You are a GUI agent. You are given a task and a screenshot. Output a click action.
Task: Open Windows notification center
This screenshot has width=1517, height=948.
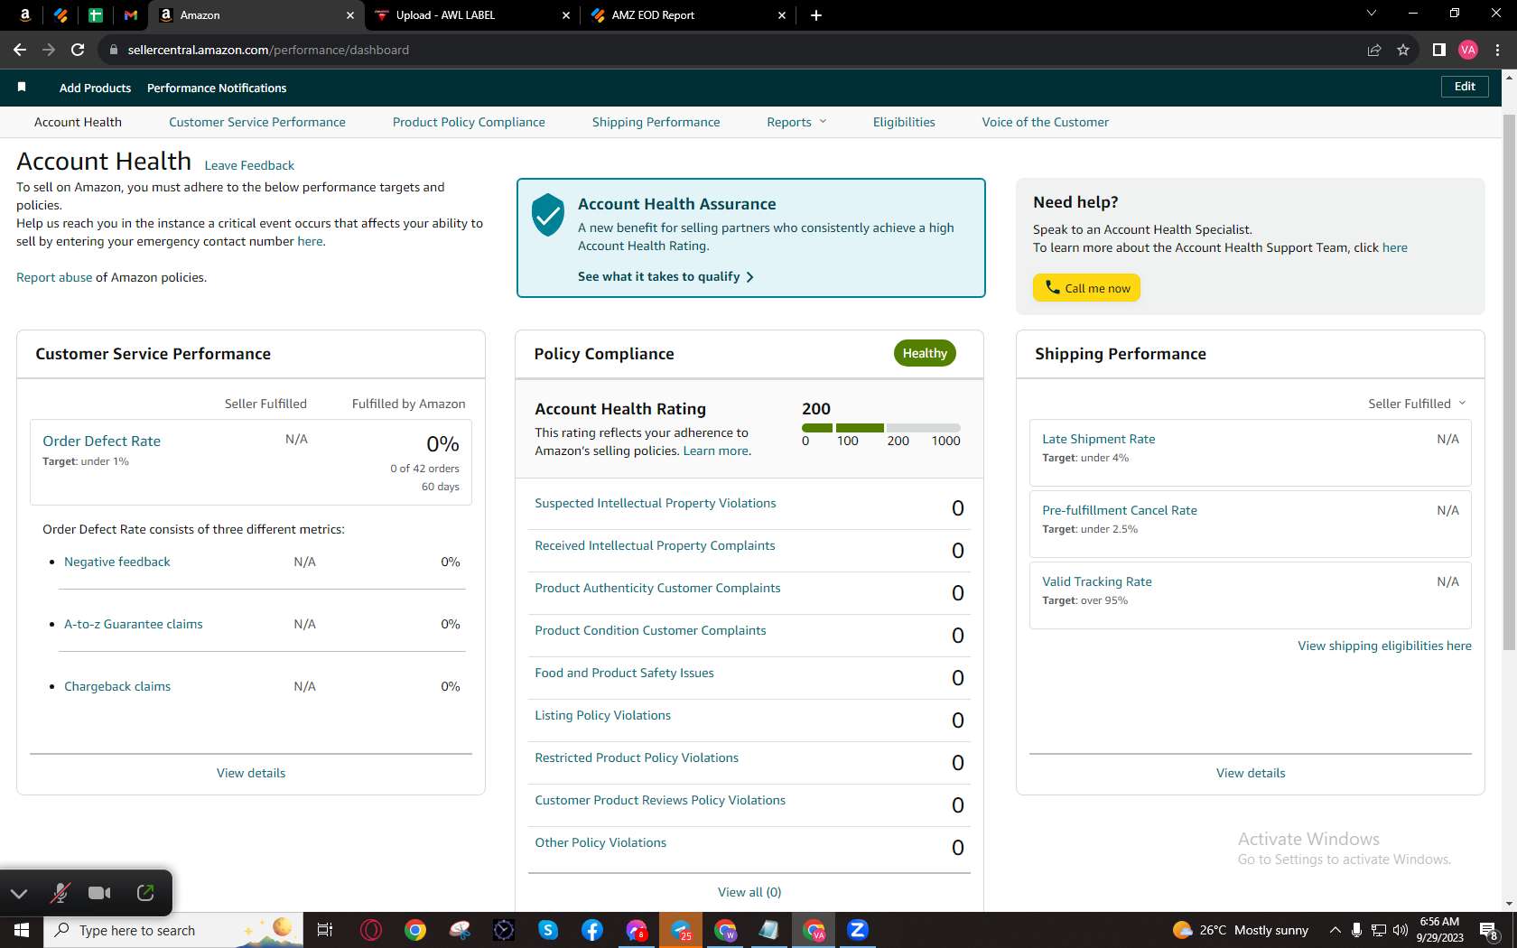coord(1489,930)
